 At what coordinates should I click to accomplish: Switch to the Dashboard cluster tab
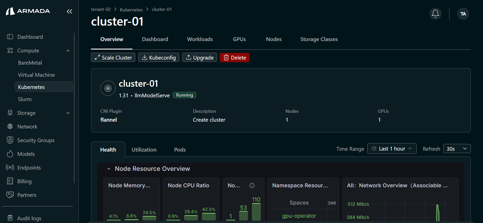click(x=155, y=39)
